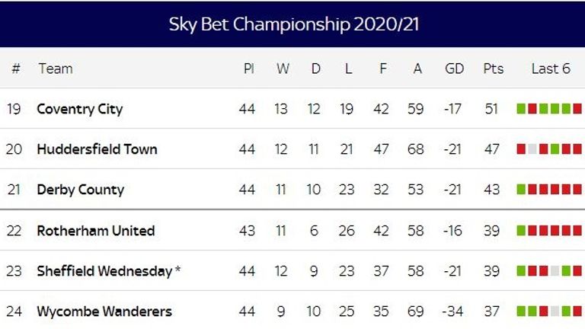The image size is (585, 329).
Task: Click the Pts column header
Action: [x=493, y=69]
